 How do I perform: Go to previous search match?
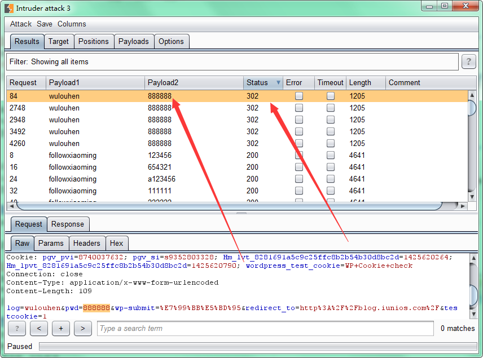[39, 329]
